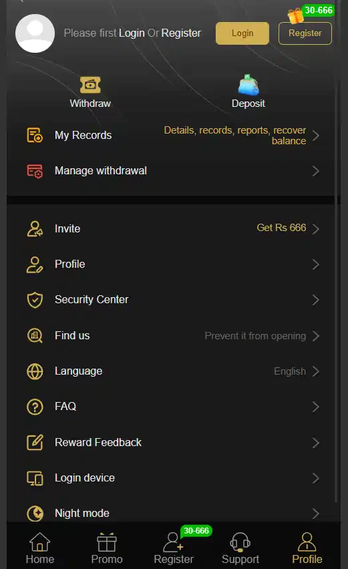The image size is (348, 569).
Task: Click the Login device monitor icon
Action: pos(35,478)
